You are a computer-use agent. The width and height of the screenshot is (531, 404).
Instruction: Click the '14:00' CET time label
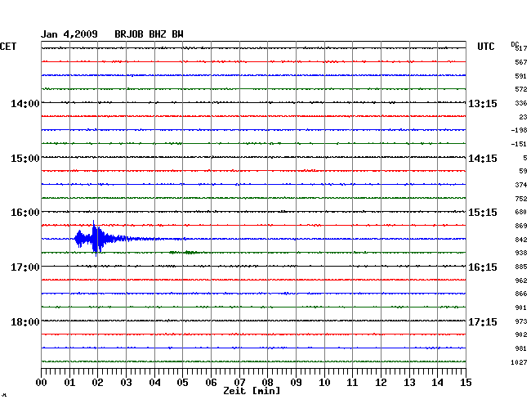point(25,103)
